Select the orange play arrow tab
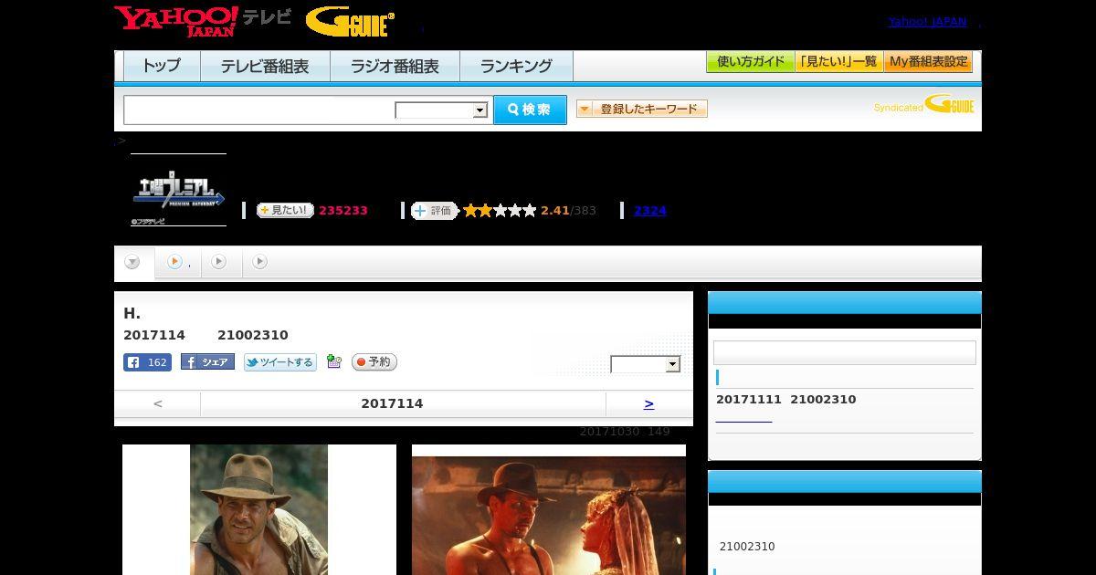1096x575 pixels. 178,262
